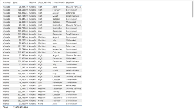Viewport: 194px width, 109px height.
Task: Select the sales value 22,484.70
Action: point(23,22)
